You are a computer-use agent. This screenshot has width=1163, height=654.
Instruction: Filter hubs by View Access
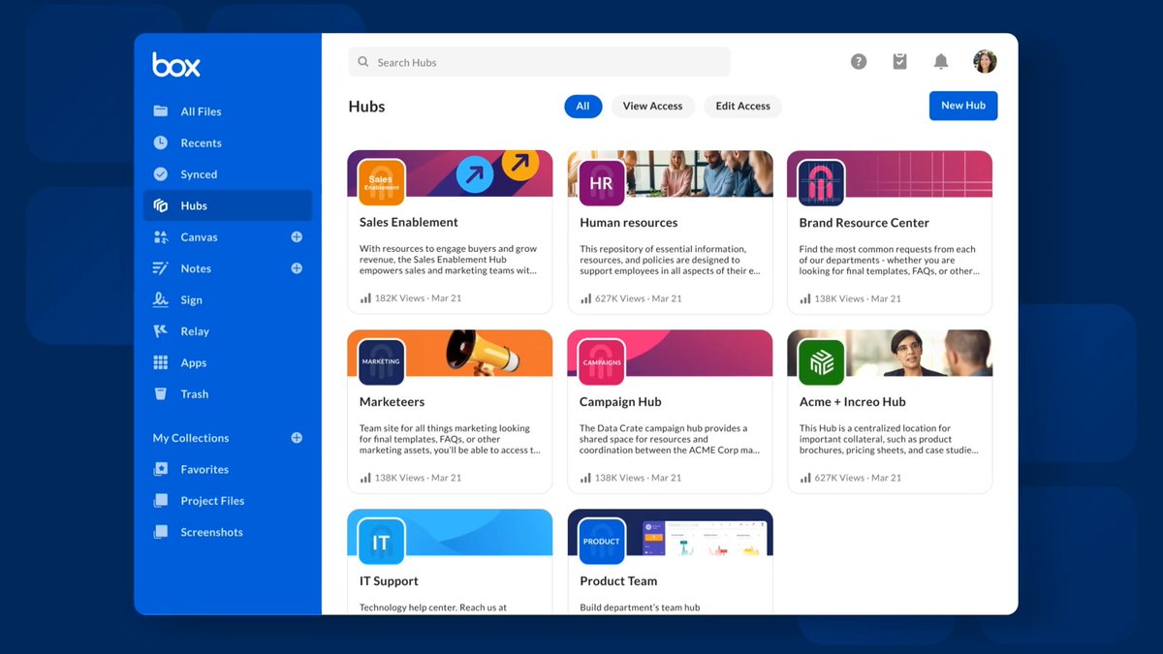point(652,107)
